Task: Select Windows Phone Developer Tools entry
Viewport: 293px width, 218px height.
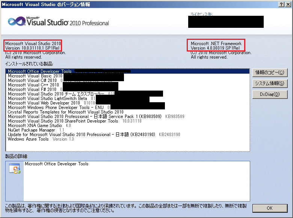Action: click(55, 107)
